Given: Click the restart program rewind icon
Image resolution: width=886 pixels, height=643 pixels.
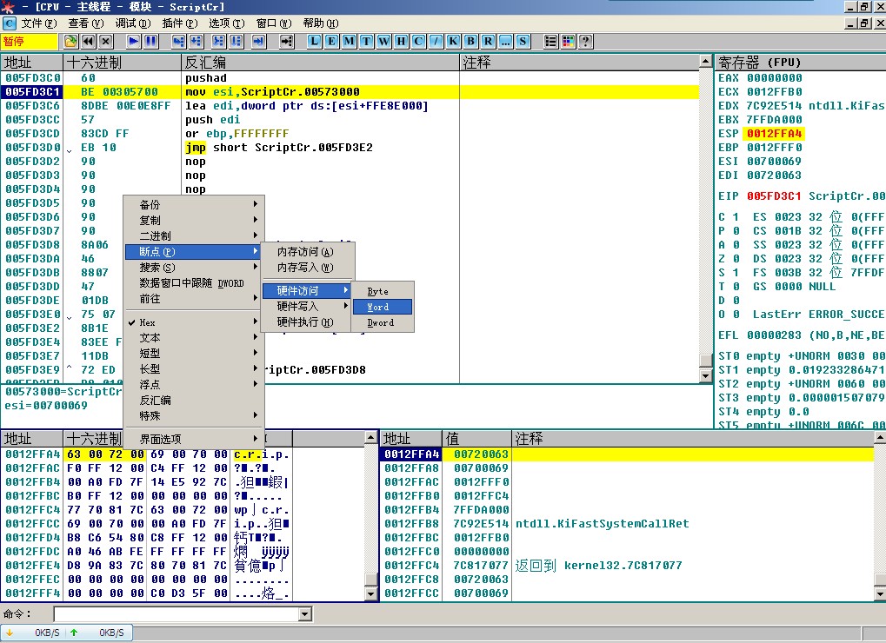Looking at the screenshot, I should coord(88,41).
